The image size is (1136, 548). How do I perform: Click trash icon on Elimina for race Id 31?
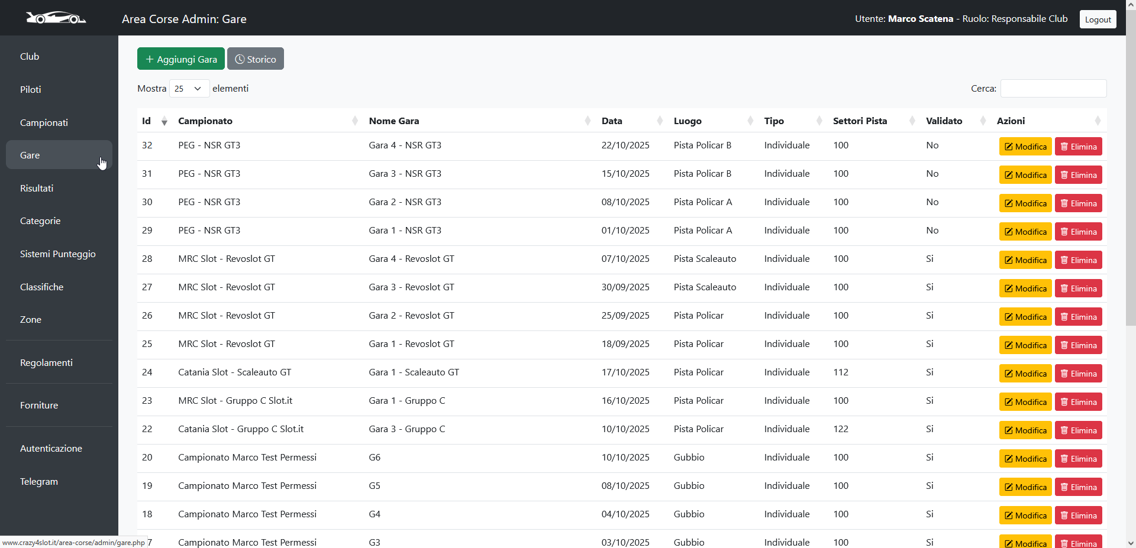coord(1064,174)
